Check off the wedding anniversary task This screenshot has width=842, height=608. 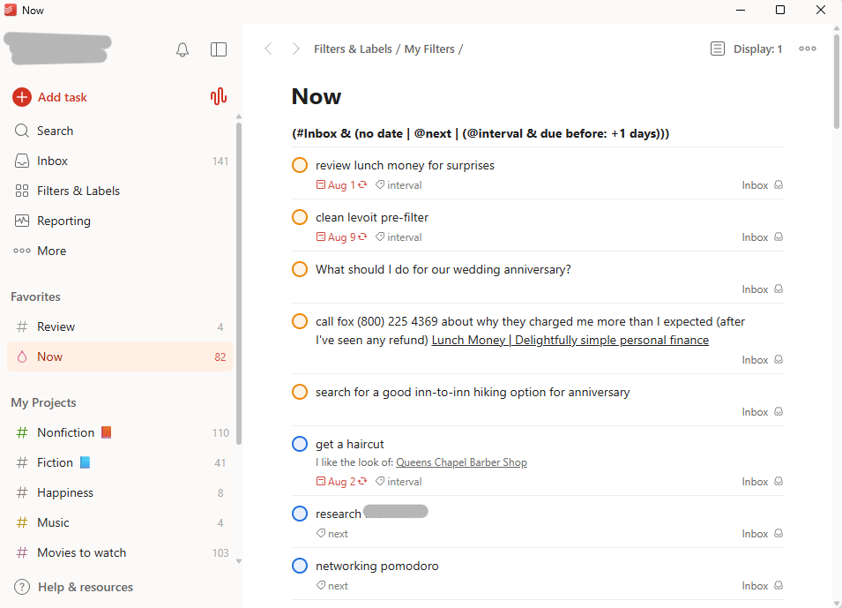pyautogui.click(x=300, y=269)
